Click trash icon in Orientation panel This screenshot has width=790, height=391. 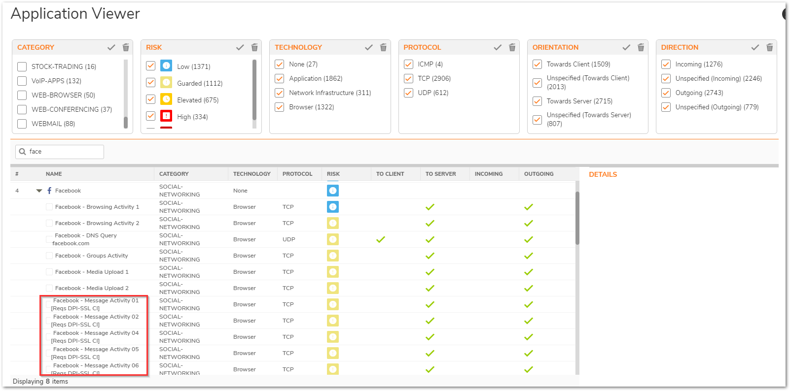[641, 47]
